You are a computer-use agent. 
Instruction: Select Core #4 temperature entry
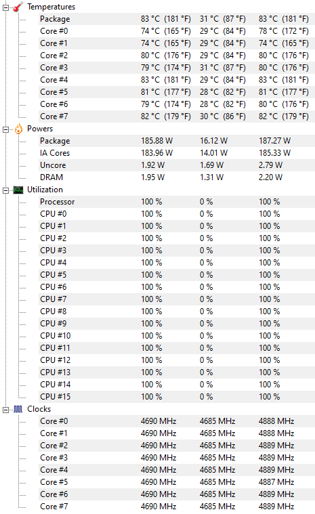coord(177,80)
